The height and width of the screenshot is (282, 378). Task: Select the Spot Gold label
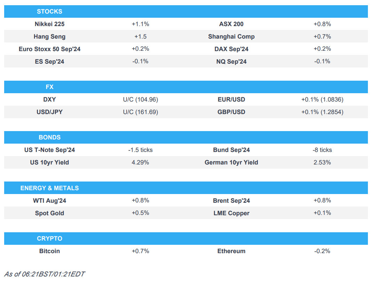(x=49, y=213)
